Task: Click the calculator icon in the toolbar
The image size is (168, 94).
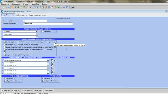Action: [46, 7]
